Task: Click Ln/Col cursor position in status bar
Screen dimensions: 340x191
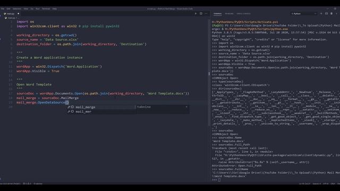Action: click(304, 184)
